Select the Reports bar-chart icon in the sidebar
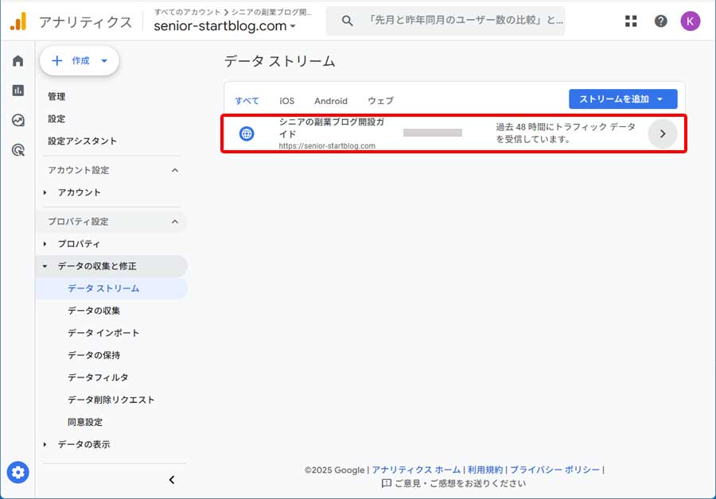The image size is (716, 499). [18, 91]
